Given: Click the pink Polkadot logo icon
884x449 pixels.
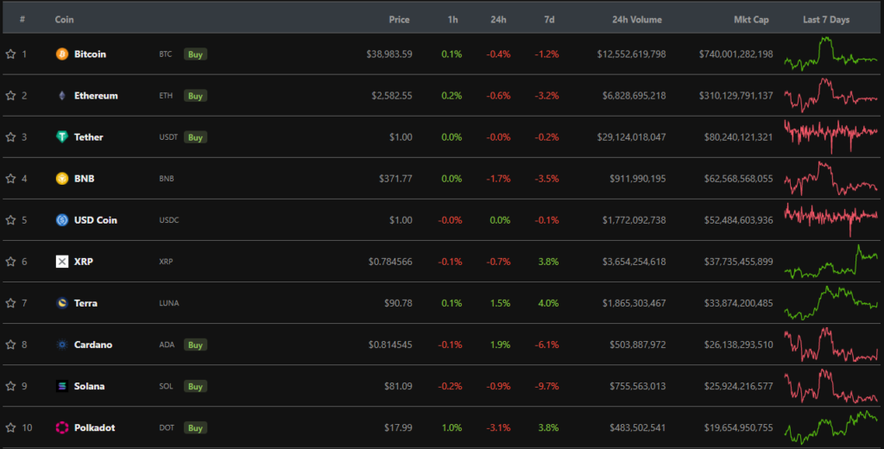Looking at the screenshot, I should 62,427.
